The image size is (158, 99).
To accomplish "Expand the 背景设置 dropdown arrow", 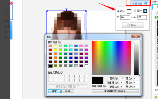I will pyautogui.click(x=146, y=4).
